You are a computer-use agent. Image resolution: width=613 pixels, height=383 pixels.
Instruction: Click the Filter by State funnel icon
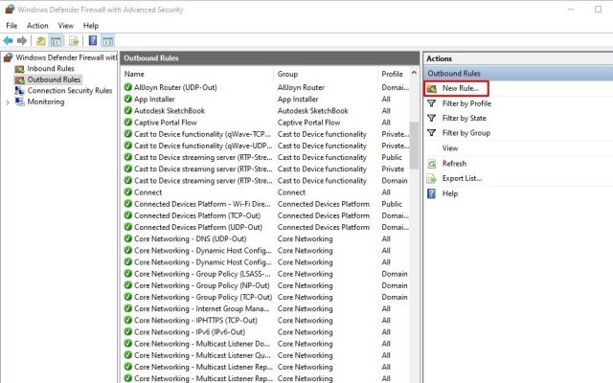(431, 118)
